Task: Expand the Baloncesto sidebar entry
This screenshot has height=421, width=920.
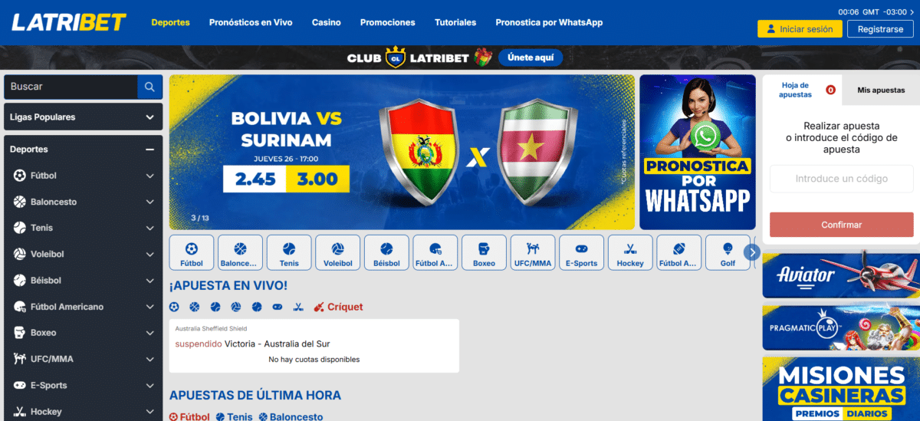Action: tap(83, 202)
